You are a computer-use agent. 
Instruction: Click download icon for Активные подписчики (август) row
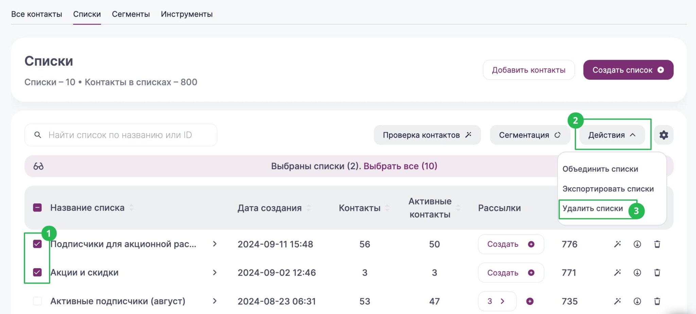(x=637, y=301)
